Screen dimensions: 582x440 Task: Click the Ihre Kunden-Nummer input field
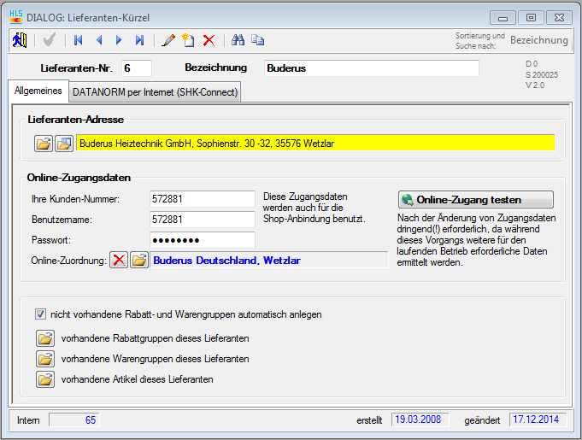(x=202, y=199)
